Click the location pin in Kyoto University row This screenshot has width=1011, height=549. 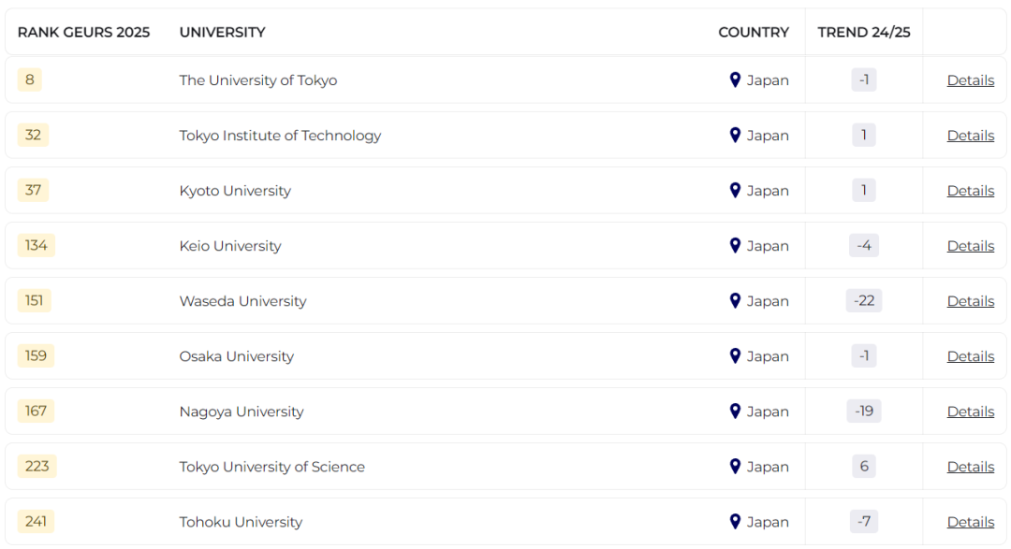(735, 190)
